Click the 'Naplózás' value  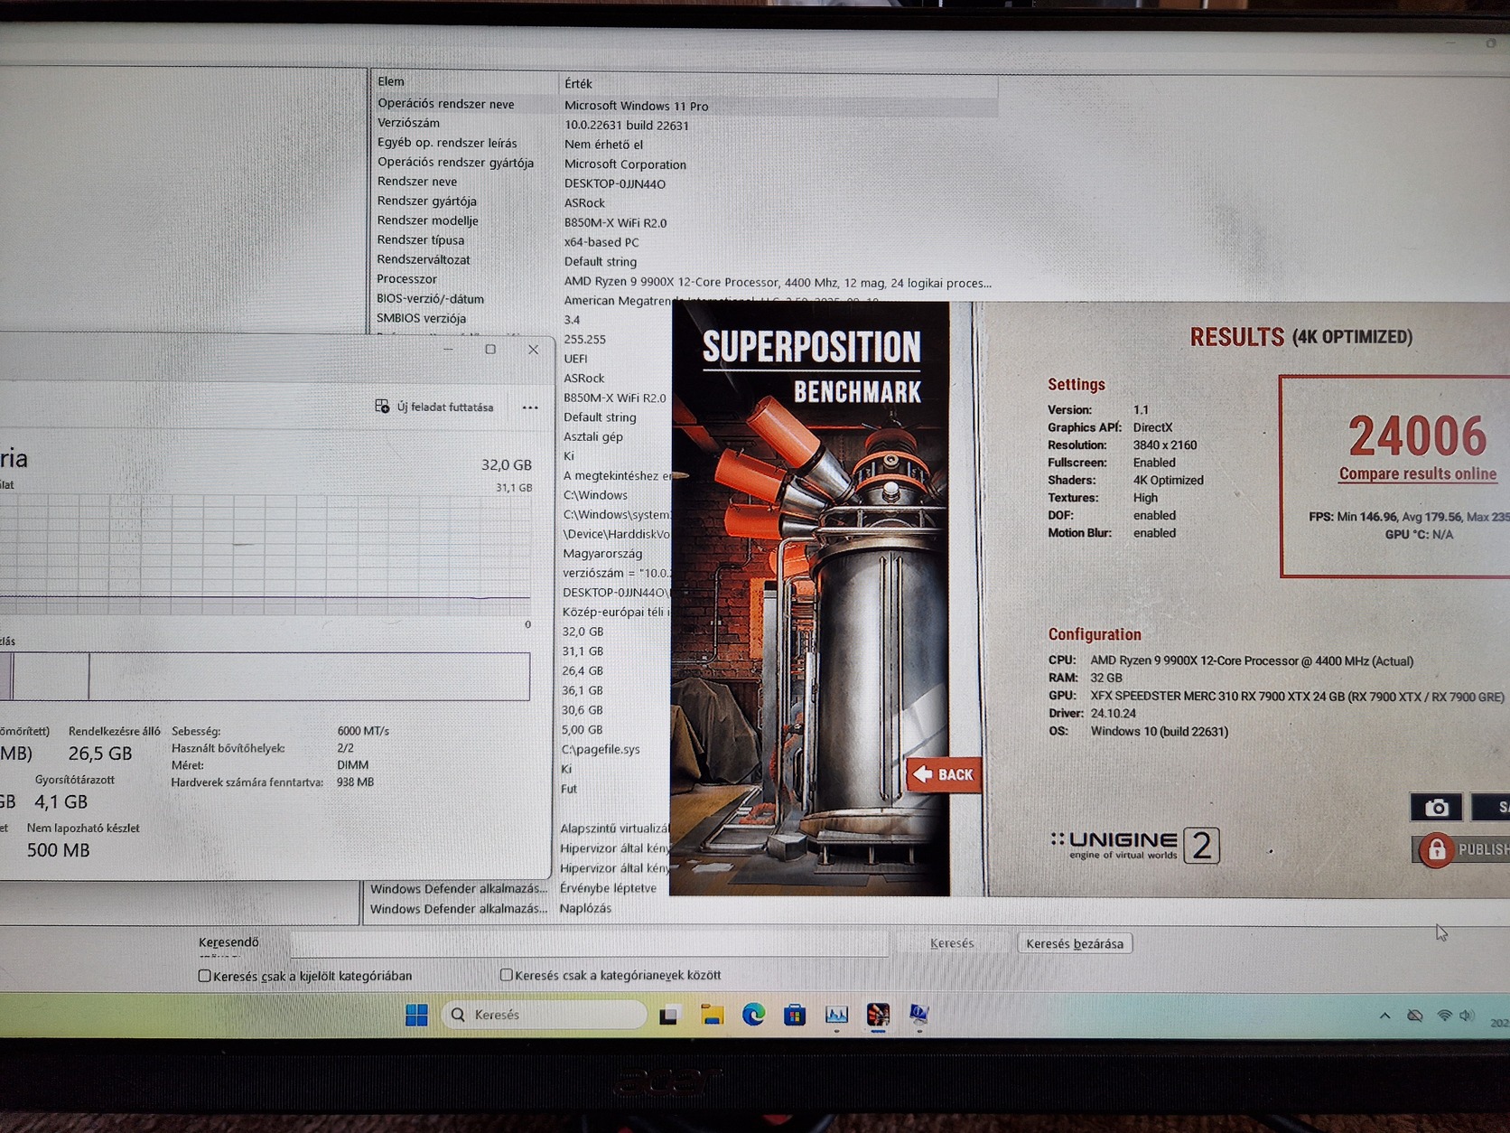[585, 908]
